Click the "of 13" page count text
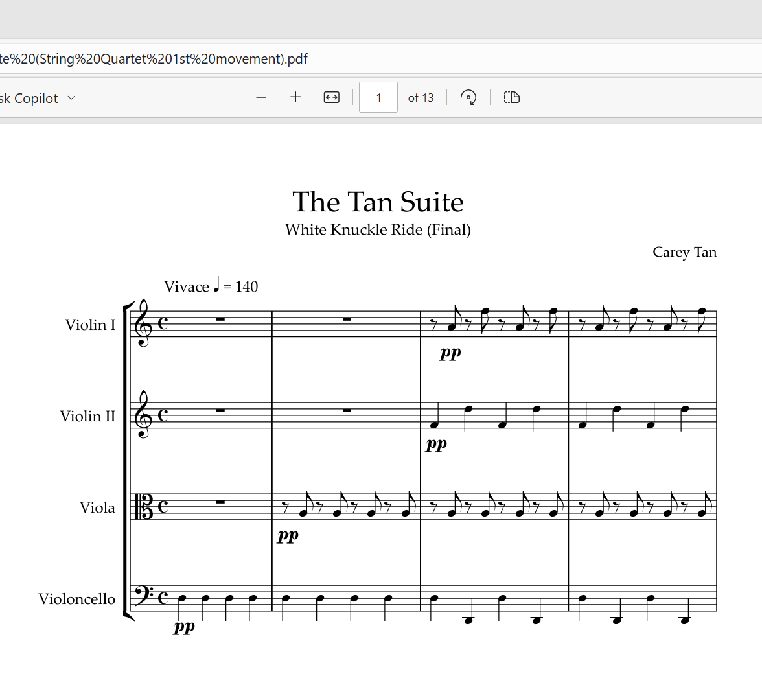The height and width of the screenshot is (698, 762). pyautogui.click(x=421, y=98)
